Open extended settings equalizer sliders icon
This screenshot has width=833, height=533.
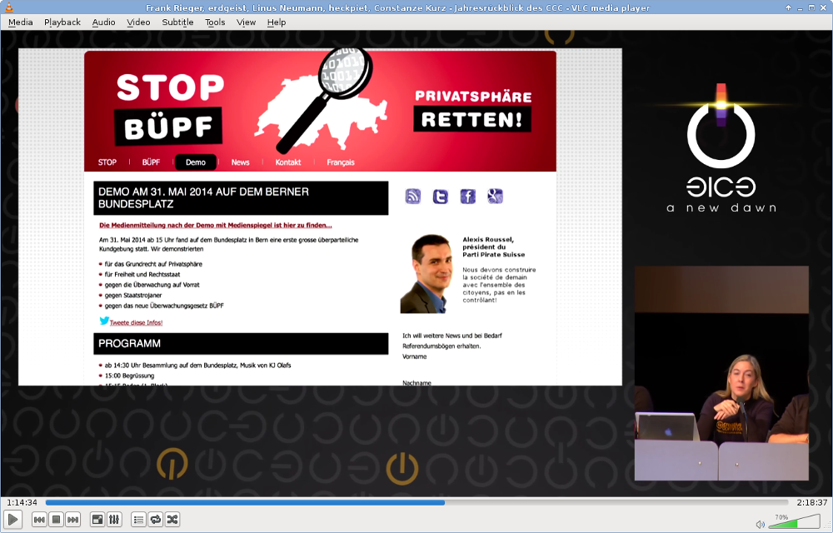114,519
